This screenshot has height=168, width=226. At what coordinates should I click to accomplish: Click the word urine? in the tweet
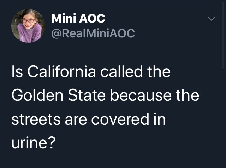pos(34,143)
